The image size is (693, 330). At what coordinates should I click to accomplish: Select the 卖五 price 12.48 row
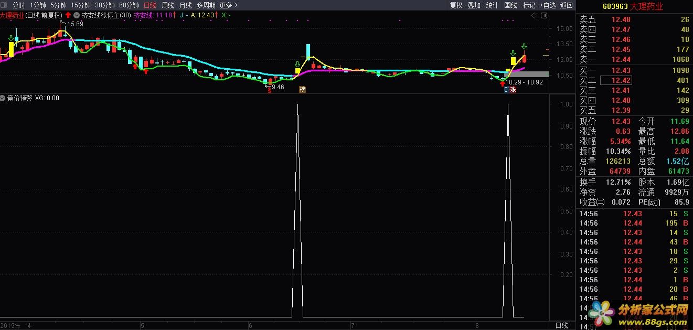(x=634, y=20)
